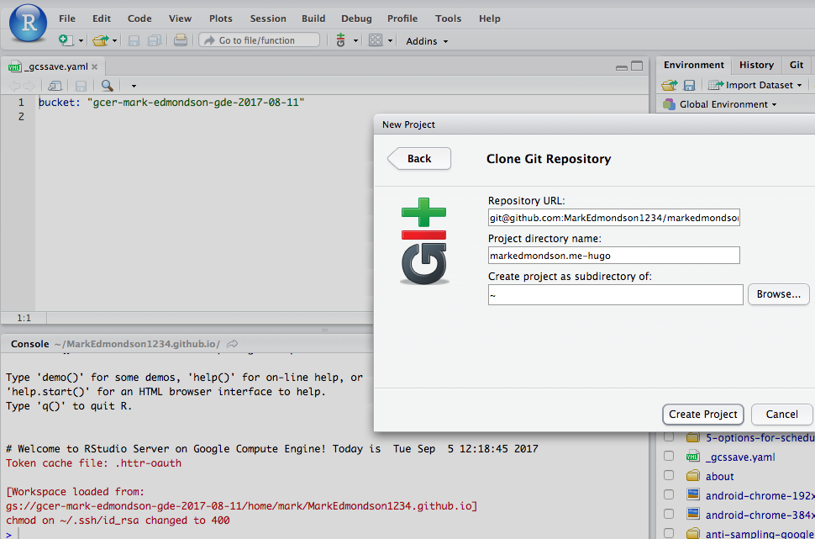Viewport: 815px width, 539px height.
Task: Open the Import Dataset dropdown
Action: point(755,85)
